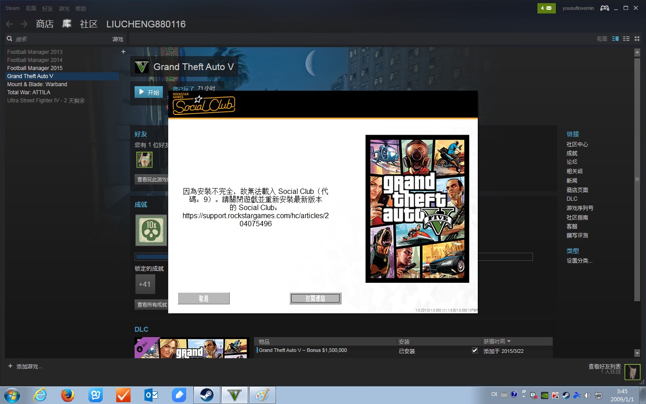Screen dimensions: 646x404
Task: Switch library to detail view icon
Action: (x=615, y=39)
